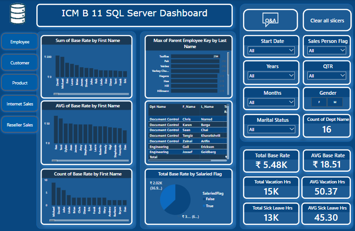355x231 pixels.
Task: Switch to the Employee page
Action: point(20,42)
